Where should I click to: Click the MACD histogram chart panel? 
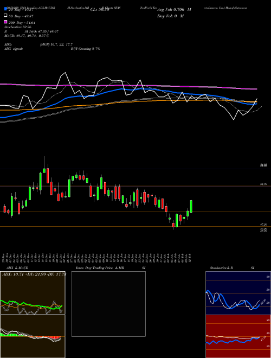pos(33,336)
